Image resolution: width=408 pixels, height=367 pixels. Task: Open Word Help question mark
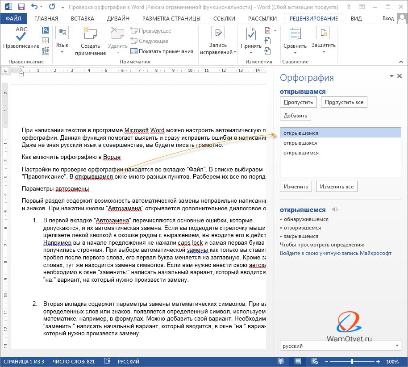click(x=349, y=7)
